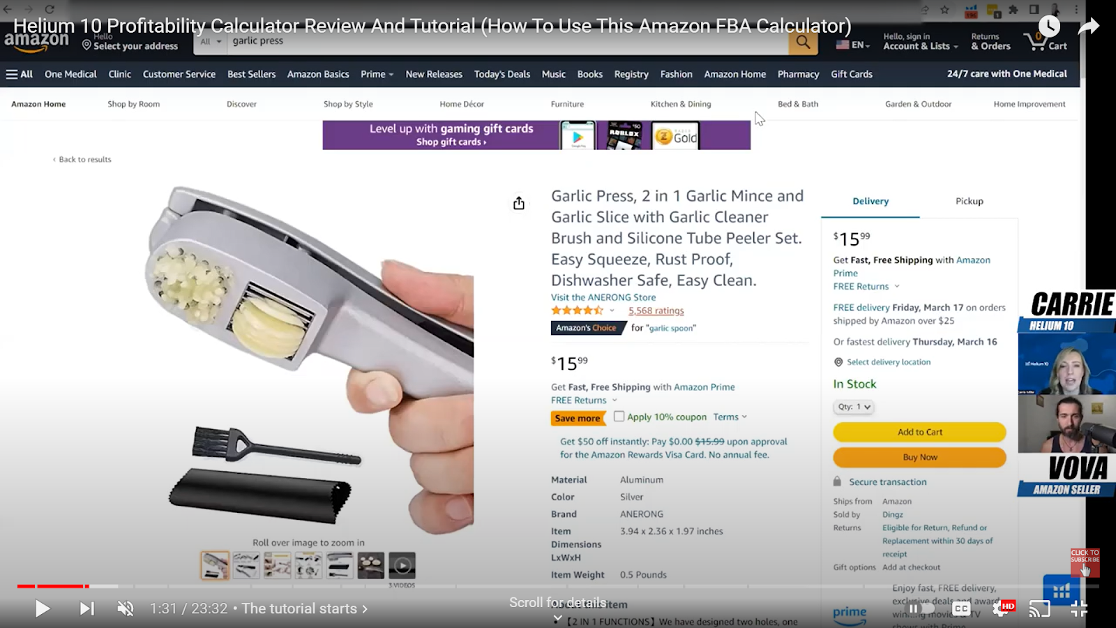Screen dimensions: 1116x628
Task: Share the video via arrow icon
Action: pos(1088,27)
